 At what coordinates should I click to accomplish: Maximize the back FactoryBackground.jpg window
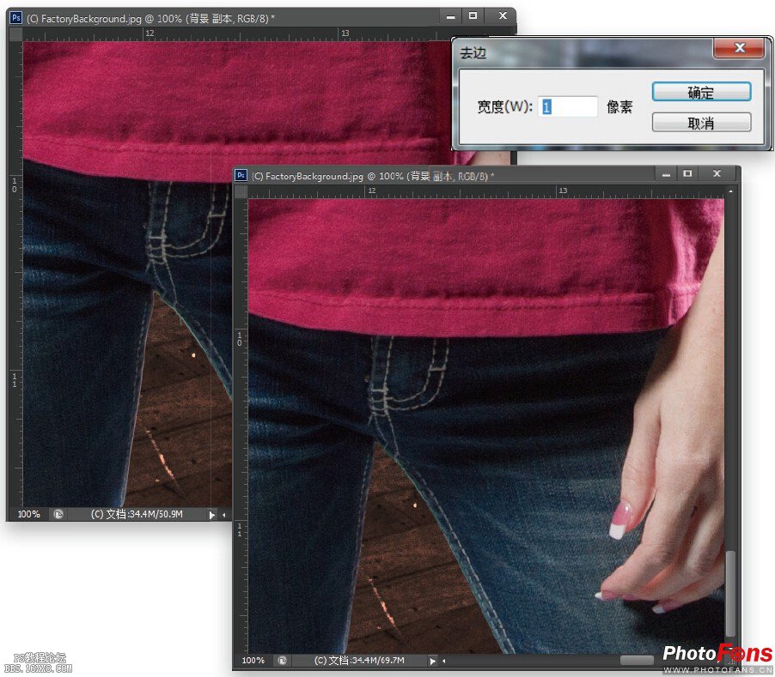tap(473, 15)
